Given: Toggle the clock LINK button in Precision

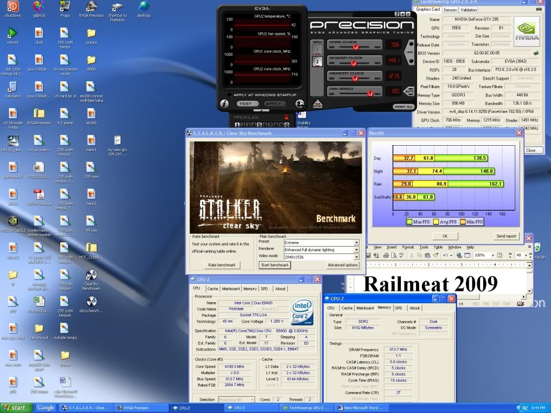Looking at the screenshot, I should tap(409, 52).
